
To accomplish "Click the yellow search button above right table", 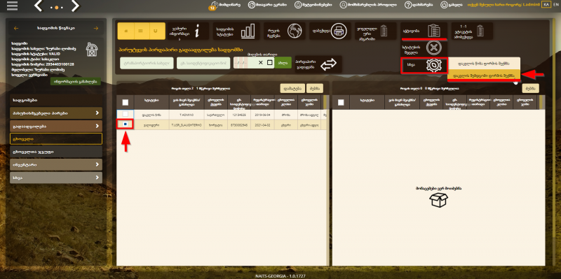I will (530, 88).
